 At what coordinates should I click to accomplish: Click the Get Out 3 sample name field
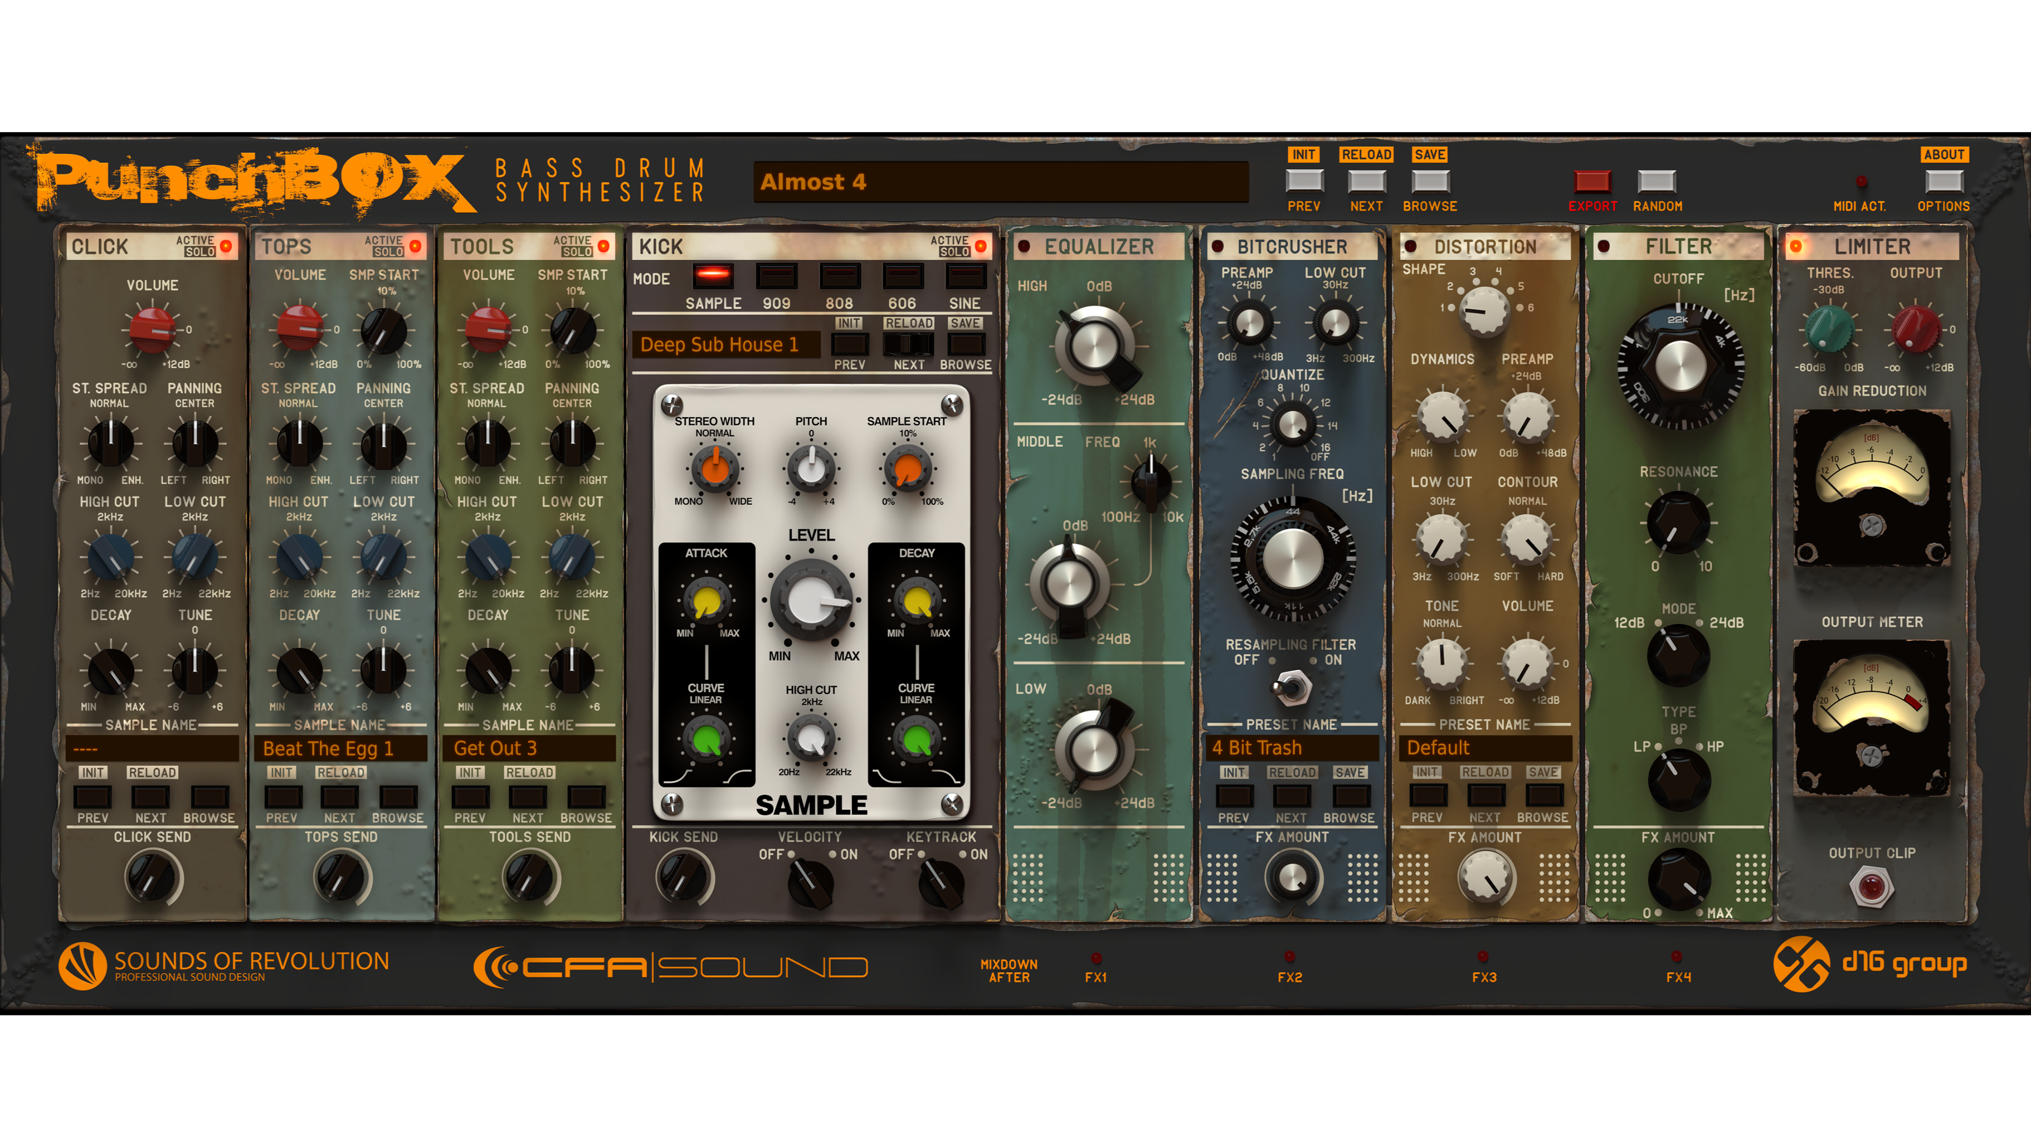click(x=529, y=748)
